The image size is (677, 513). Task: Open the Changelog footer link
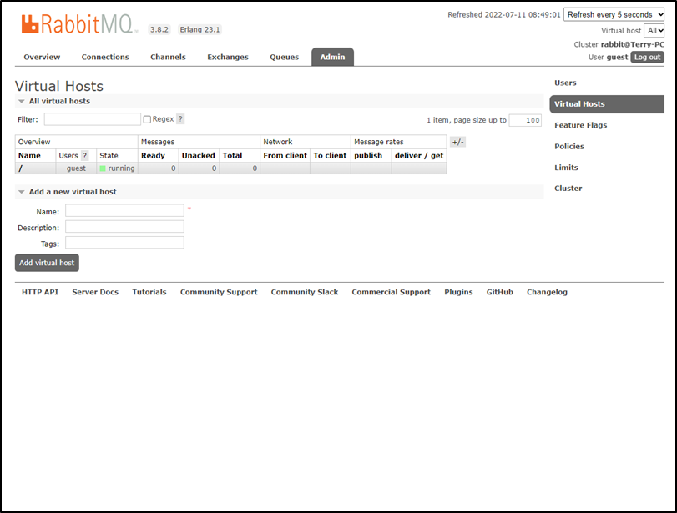547,292
